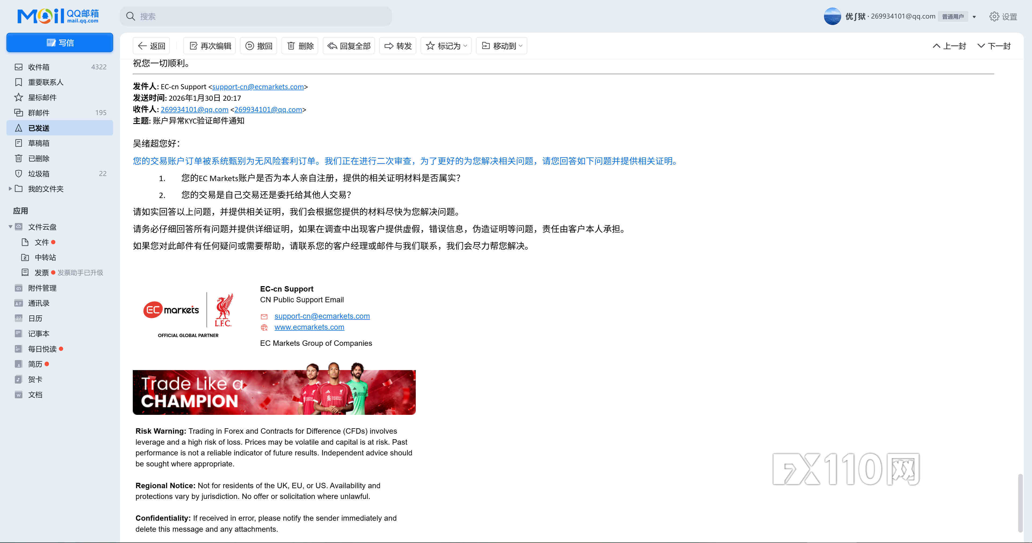
Task: Open the 垃圾箱 folder
Action: coord(60,173)
